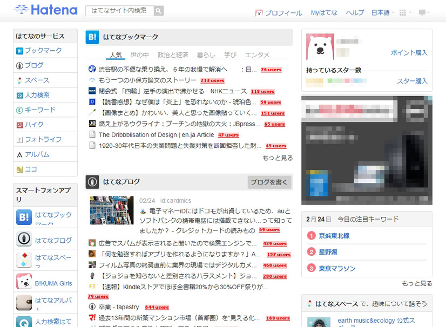Select the 政治と経済 tab
The image size is (446, 327).
pyautogui.click(x=173, y=55)
